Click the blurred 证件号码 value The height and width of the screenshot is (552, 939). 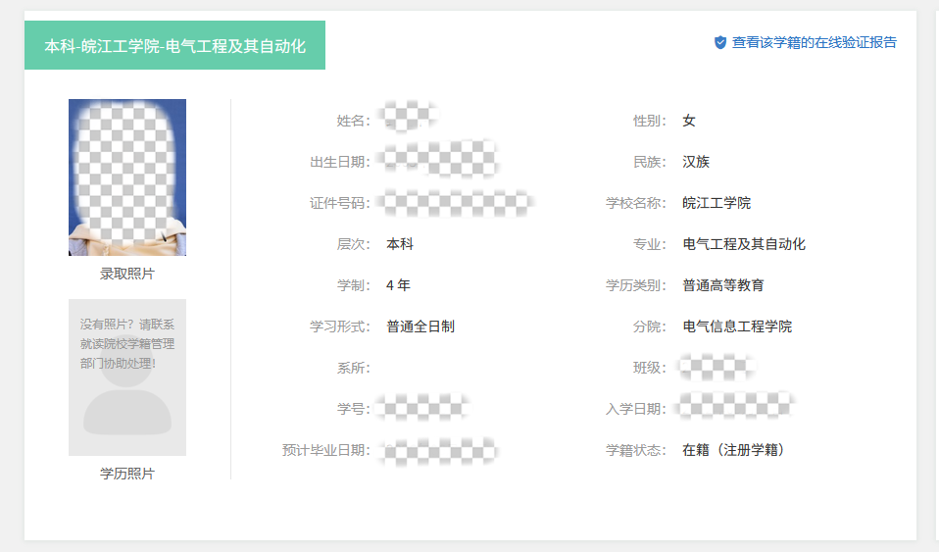coord(457,202)
